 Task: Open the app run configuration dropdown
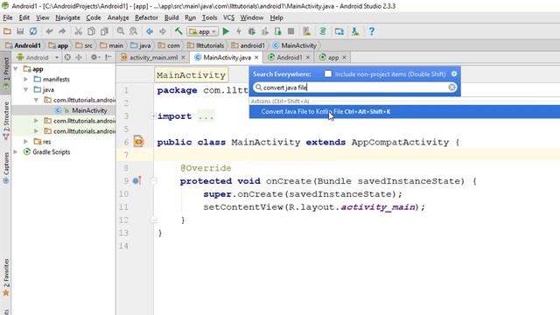[202, 31]
